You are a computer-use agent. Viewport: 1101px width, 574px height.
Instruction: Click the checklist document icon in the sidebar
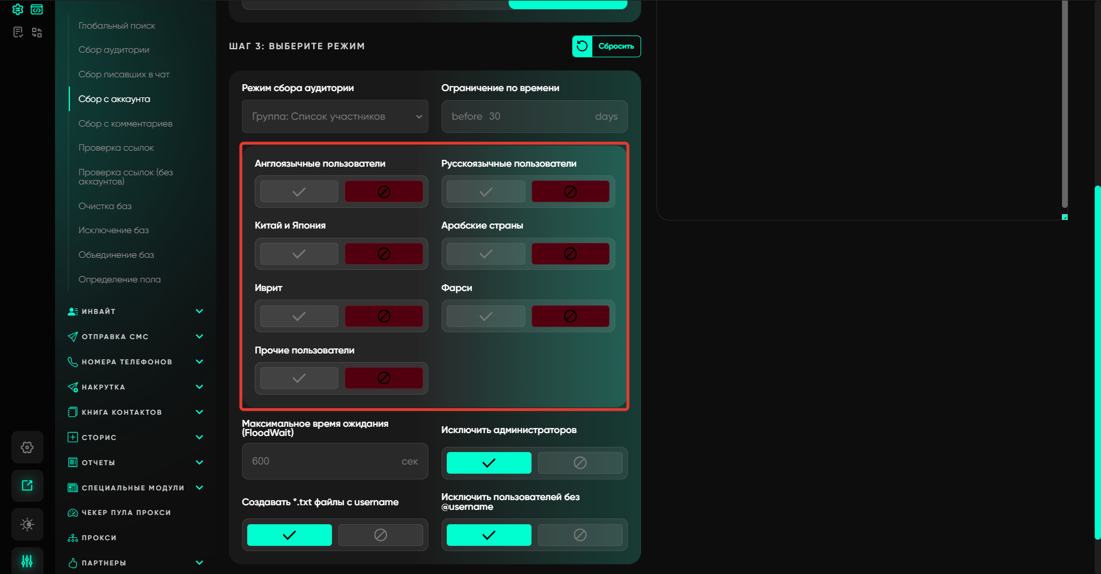[18, 32]
